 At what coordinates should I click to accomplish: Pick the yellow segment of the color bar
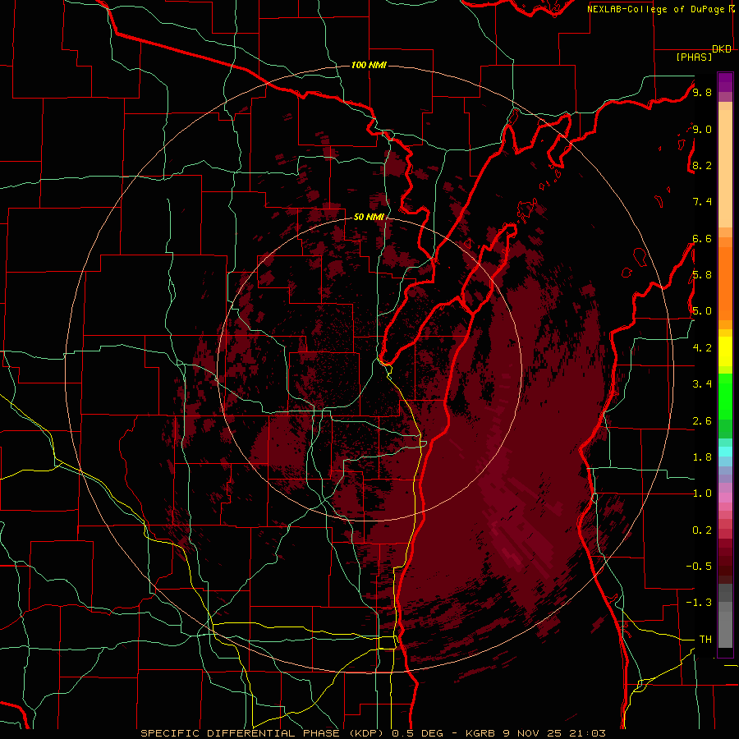pos(725,351)
